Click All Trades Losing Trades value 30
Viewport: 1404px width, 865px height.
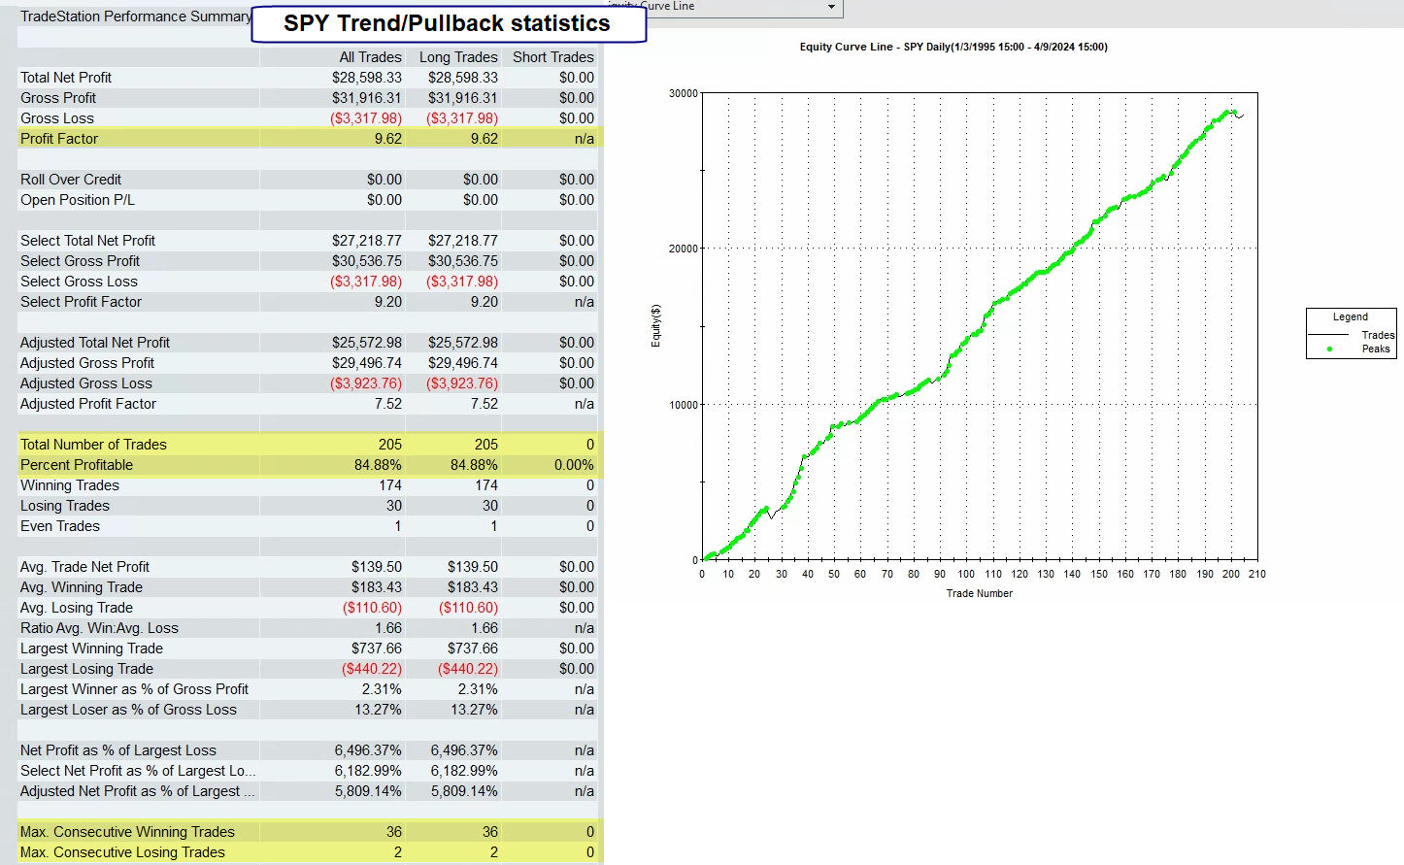[x=394, y=506]
